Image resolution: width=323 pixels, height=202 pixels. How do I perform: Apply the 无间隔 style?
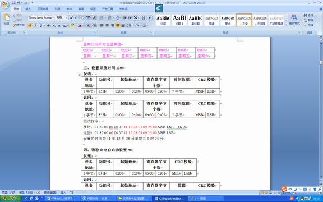click(260, 20)
